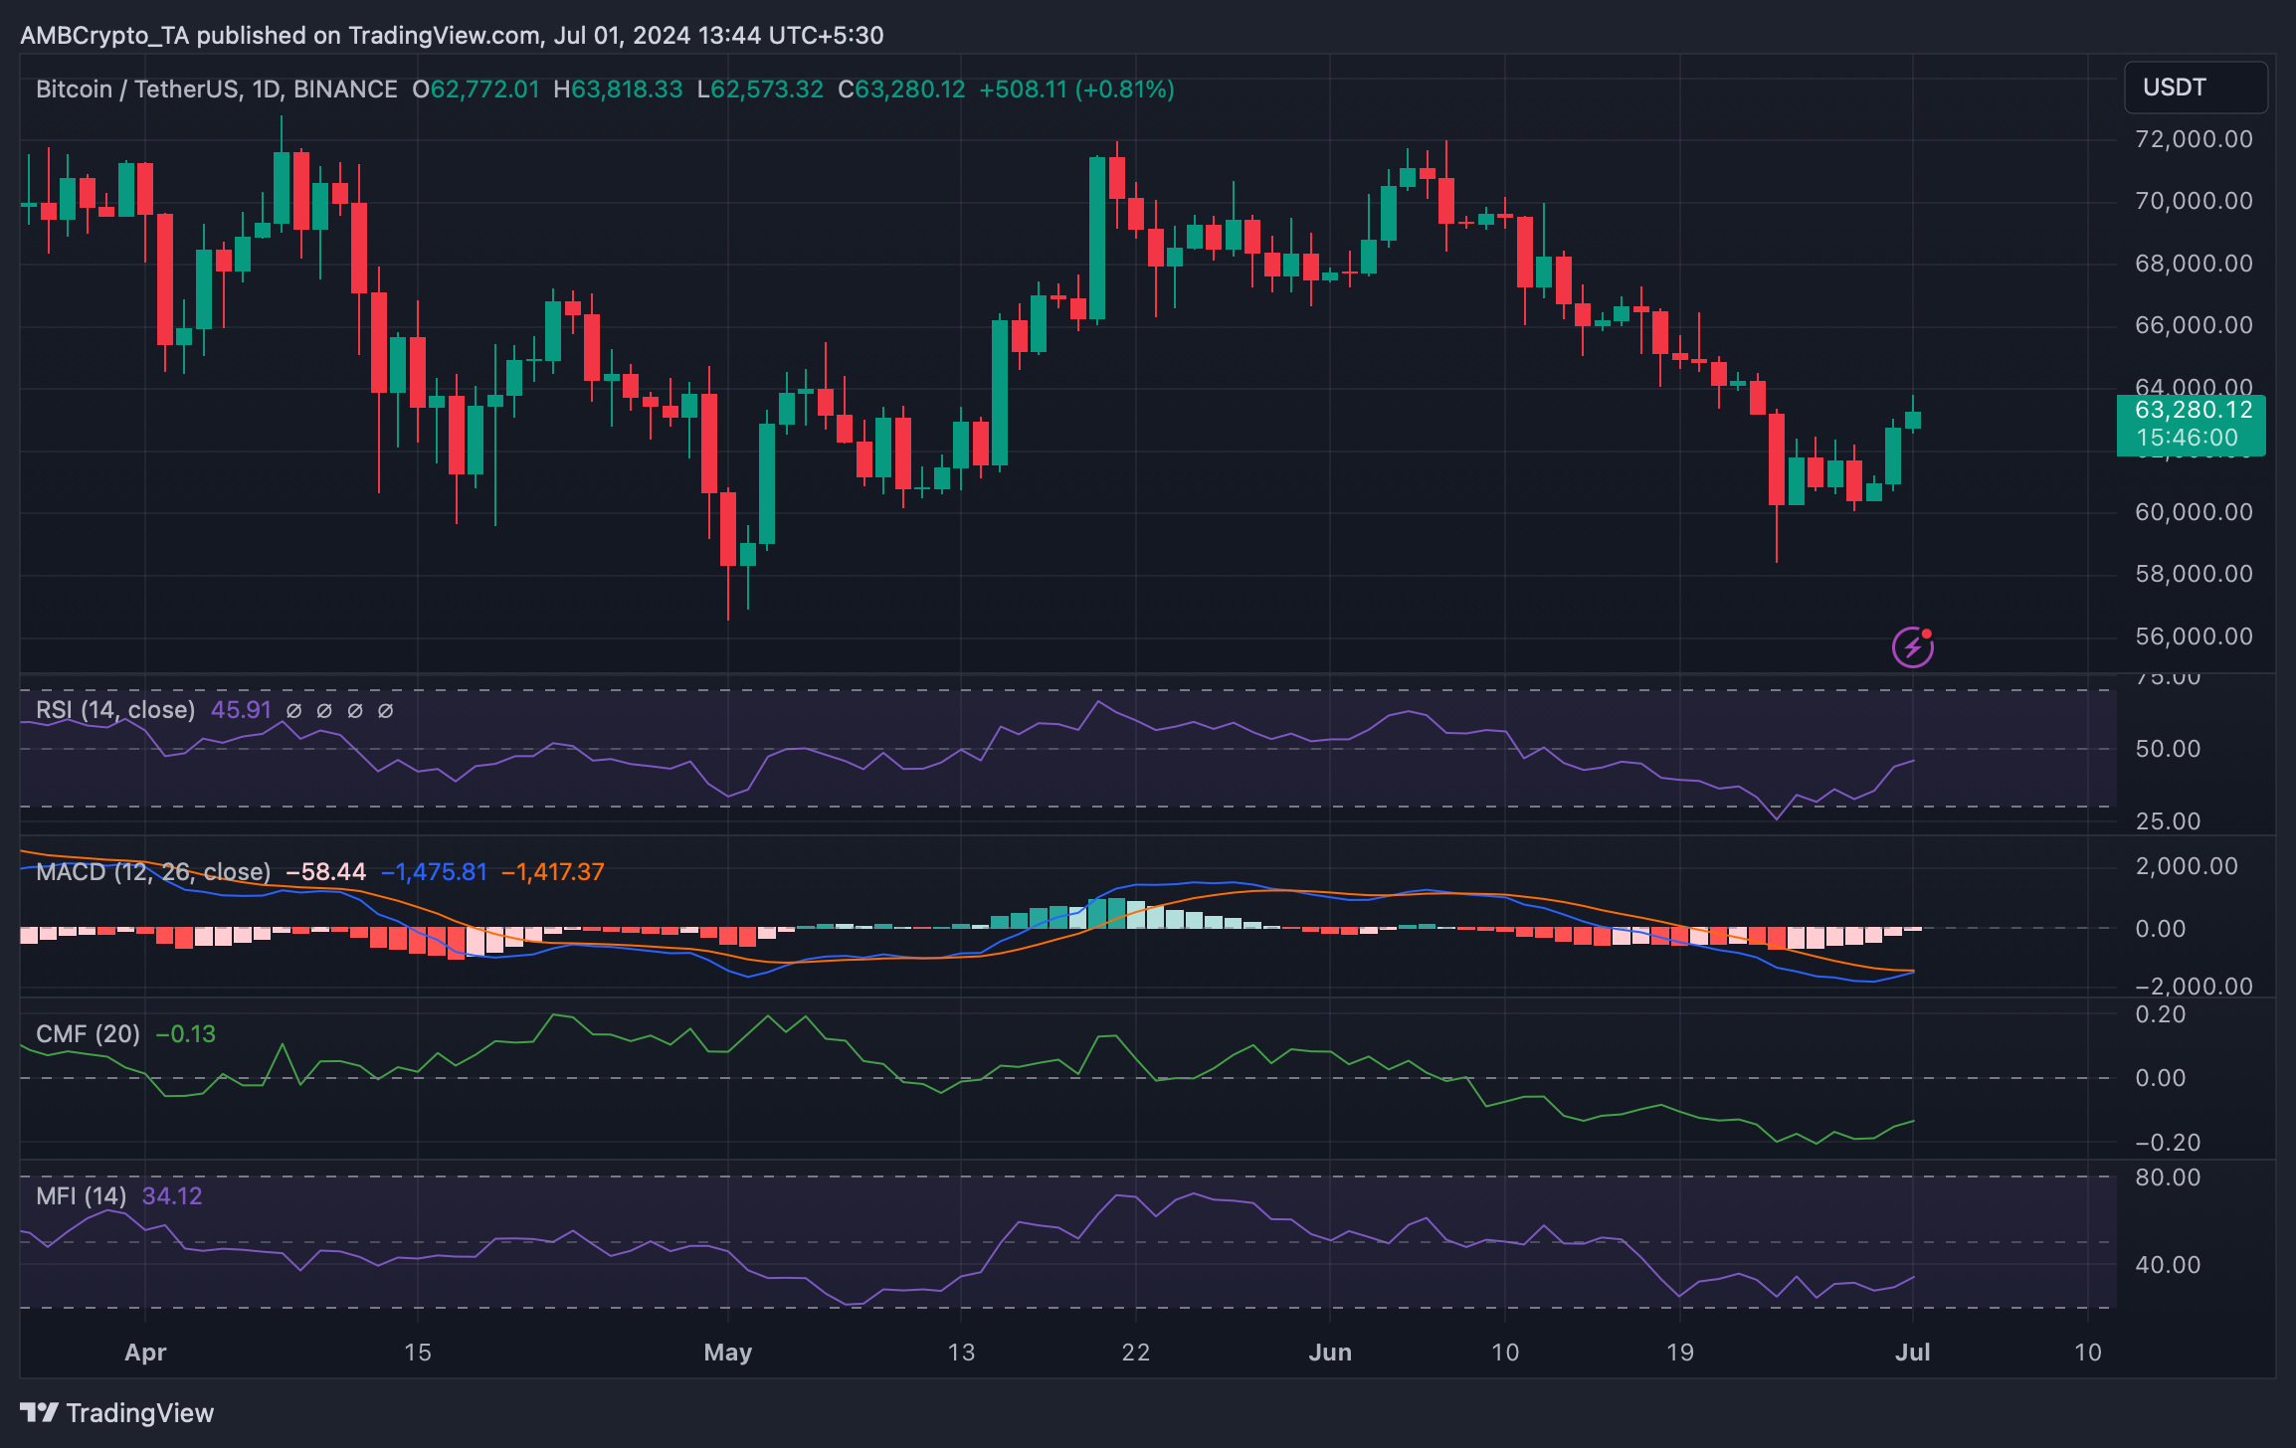Click the RSI (14, close) indicator label
Screen dimensions: 2296x1448
[x=115, y=710]
